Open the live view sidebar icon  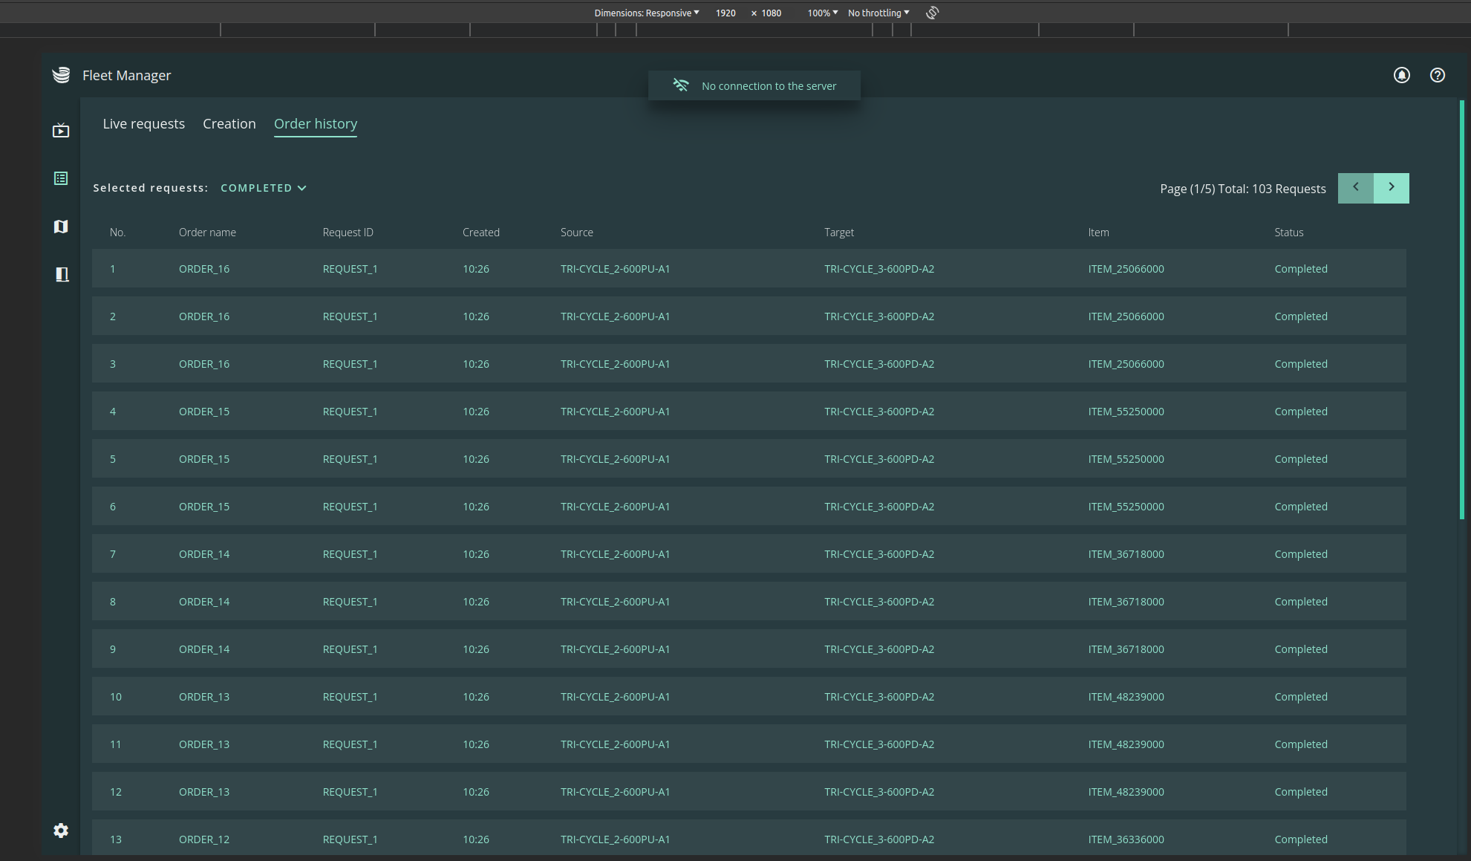pyautogui.click(x=61, y=131)
